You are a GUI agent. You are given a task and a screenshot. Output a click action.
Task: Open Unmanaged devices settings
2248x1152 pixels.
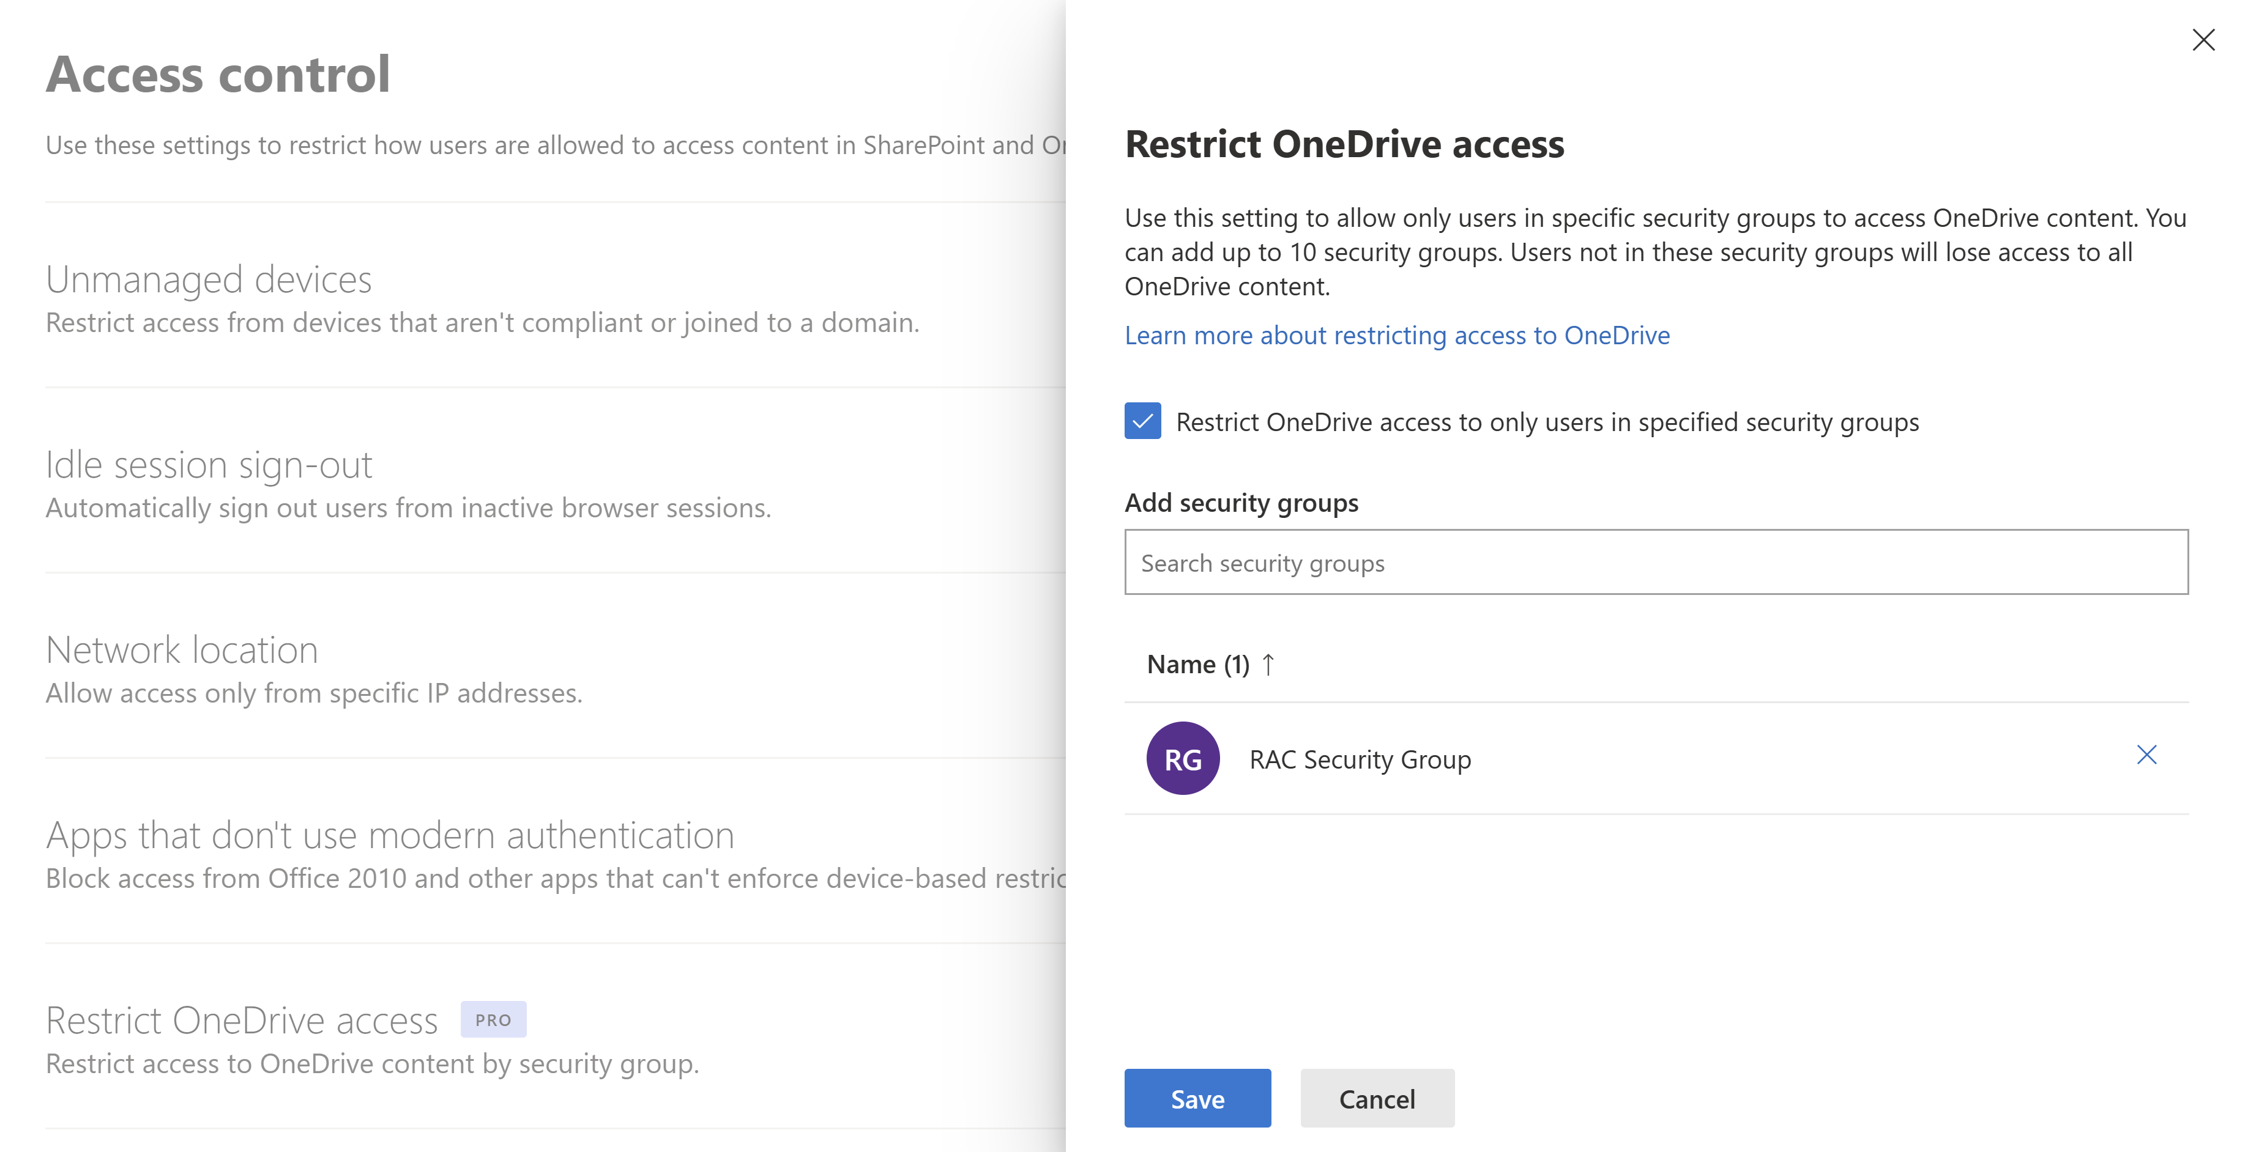209,280
